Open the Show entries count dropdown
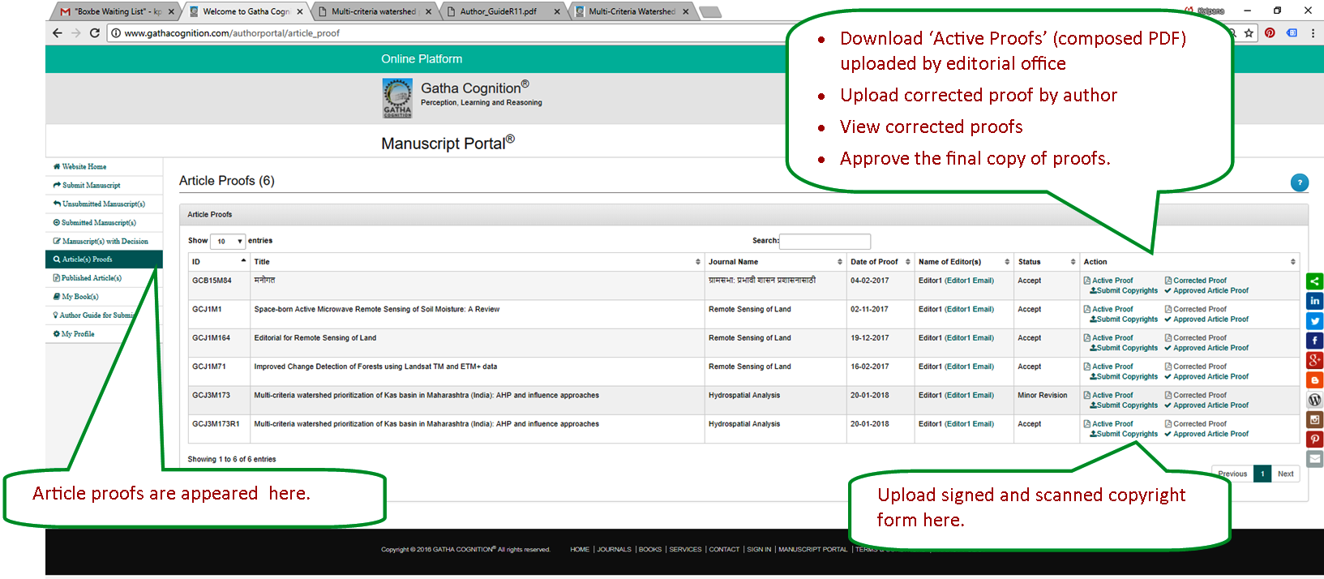This screenshot has height=579, width=1324. pyautogui.click(x=228, y=242)
